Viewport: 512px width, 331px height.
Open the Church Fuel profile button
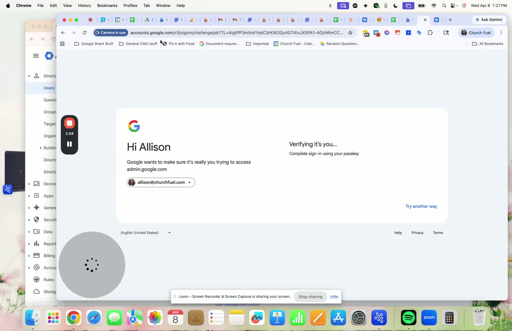476,33
